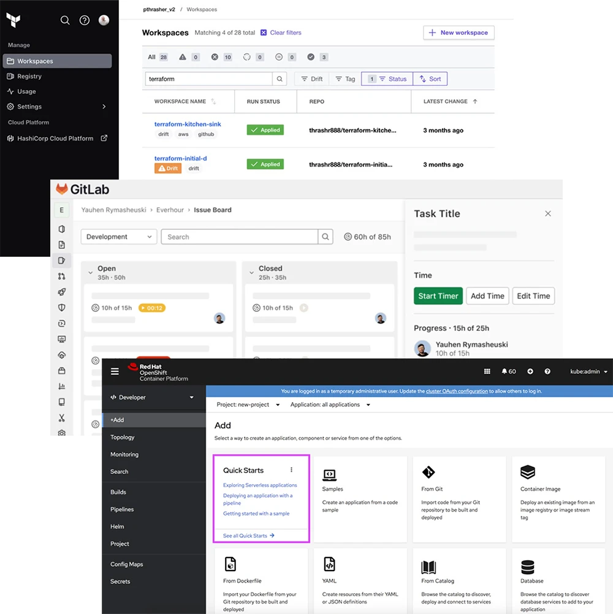Open the OpenShift application launcher grid icon
This screenshot has width=613, height=614.
pyautogui.click(x=487, y=371)
